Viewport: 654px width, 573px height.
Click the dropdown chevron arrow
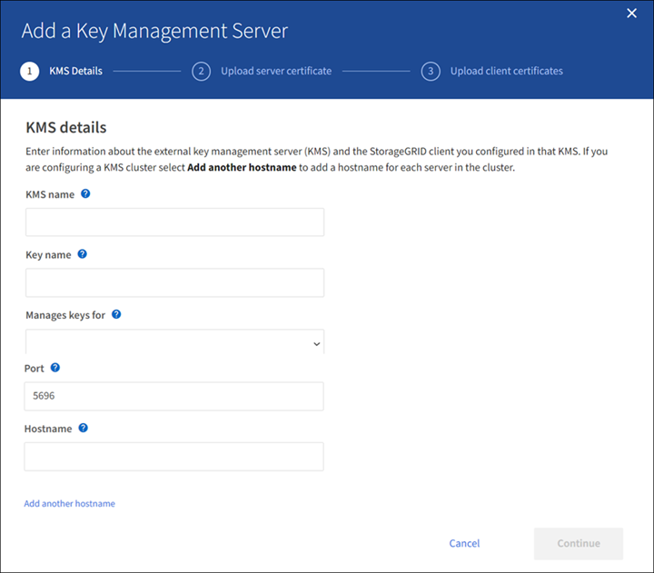316,344
